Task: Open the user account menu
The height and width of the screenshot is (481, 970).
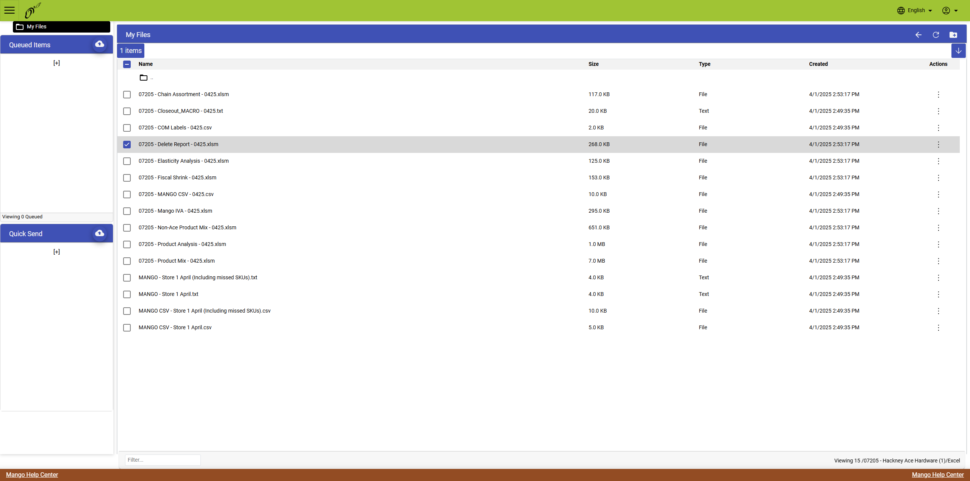Action: [950, 11]
